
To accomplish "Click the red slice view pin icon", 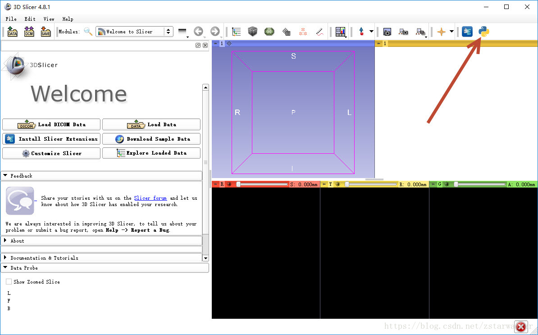I will click(x=215, y=184).
